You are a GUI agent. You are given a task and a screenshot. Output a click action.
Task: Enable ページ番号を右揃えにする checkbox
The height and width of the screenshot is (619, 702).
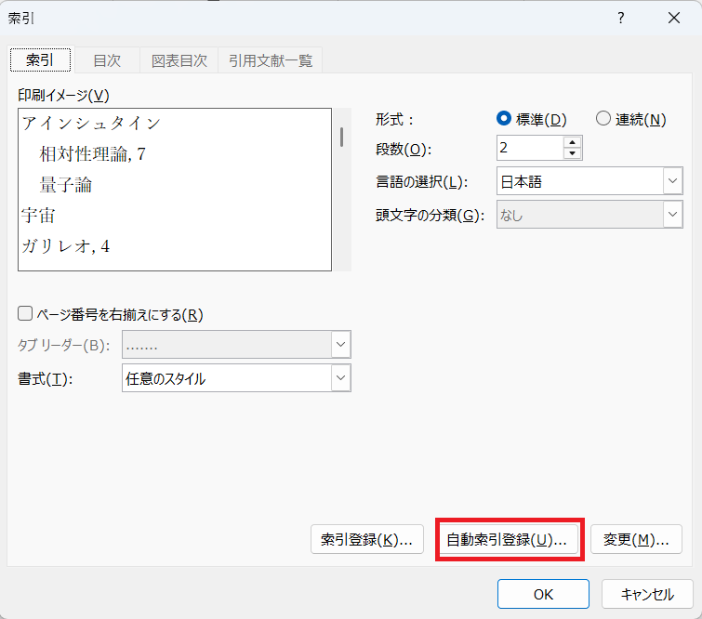25,314
